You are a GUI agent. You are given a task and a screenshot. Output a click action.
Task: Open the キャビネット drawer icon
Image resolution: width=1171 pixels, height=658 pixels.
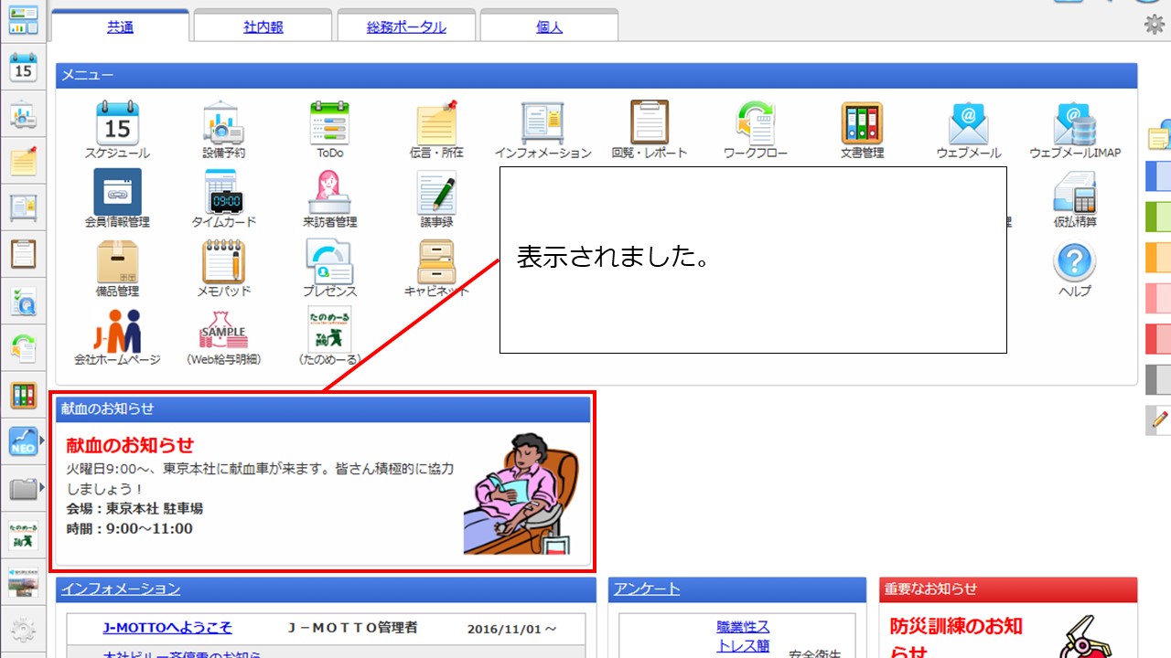tap(436, 261)
